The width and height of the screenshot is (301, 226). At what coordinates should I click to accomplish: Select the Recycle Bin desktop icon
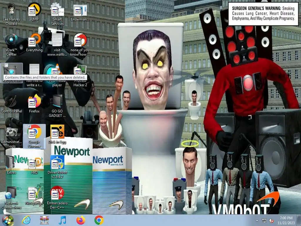coord(11,73)
